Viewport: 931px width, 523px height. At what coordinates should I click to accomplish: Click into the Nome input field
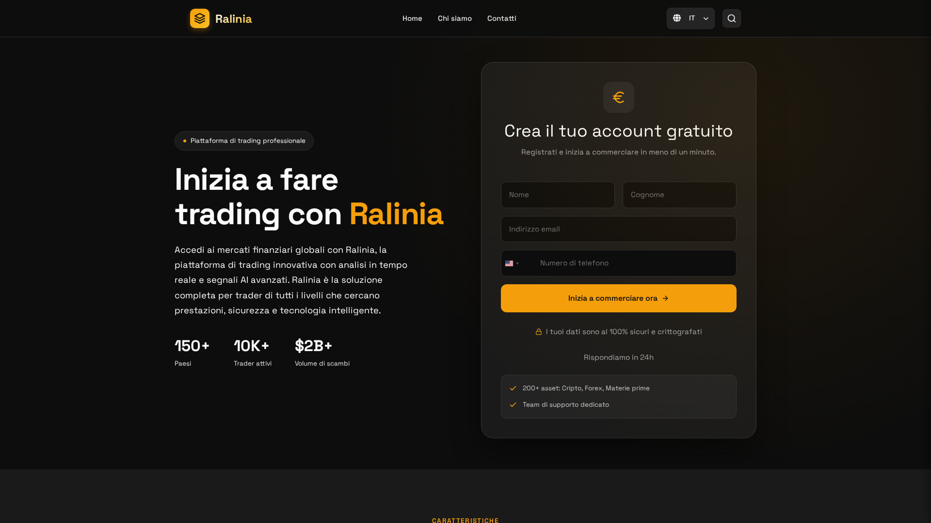557,195
